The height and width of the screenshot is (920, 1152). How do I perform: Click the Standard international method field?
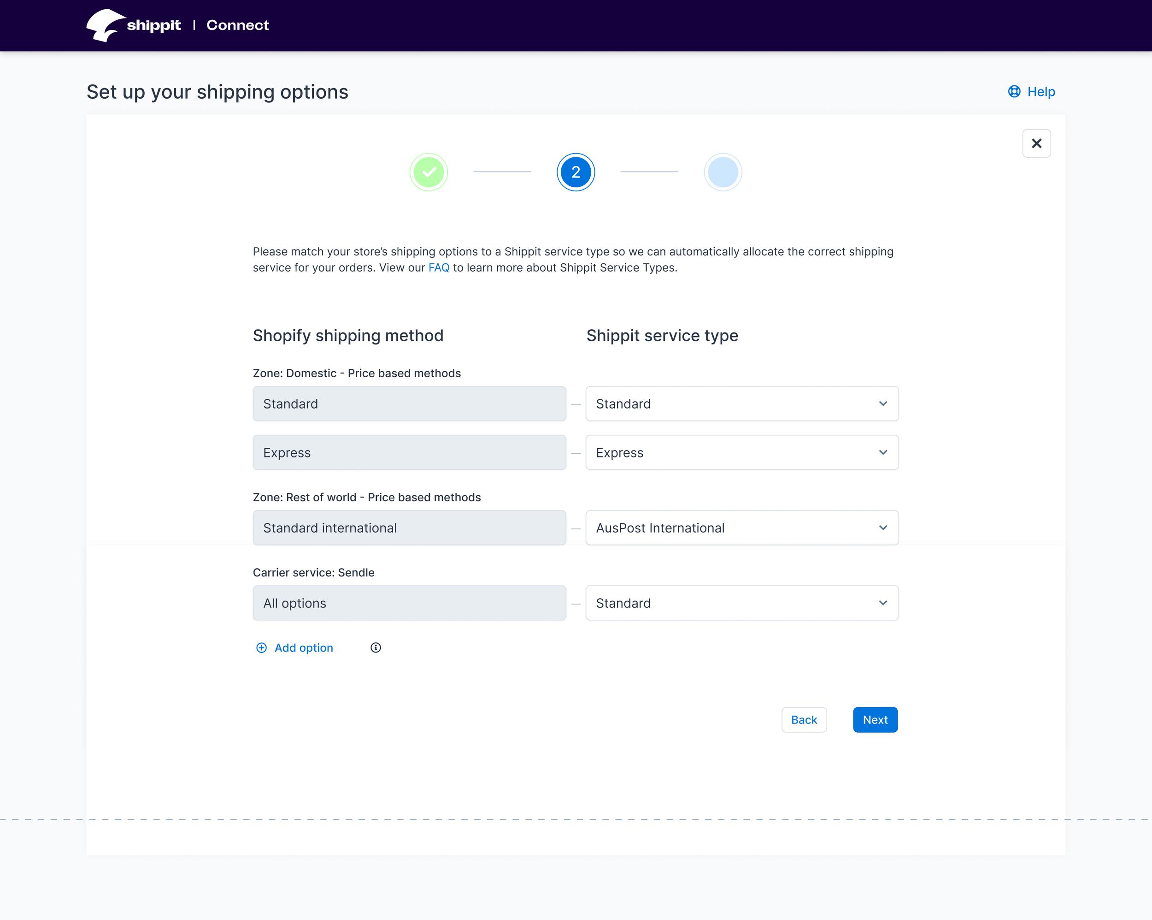click(409, 528)
